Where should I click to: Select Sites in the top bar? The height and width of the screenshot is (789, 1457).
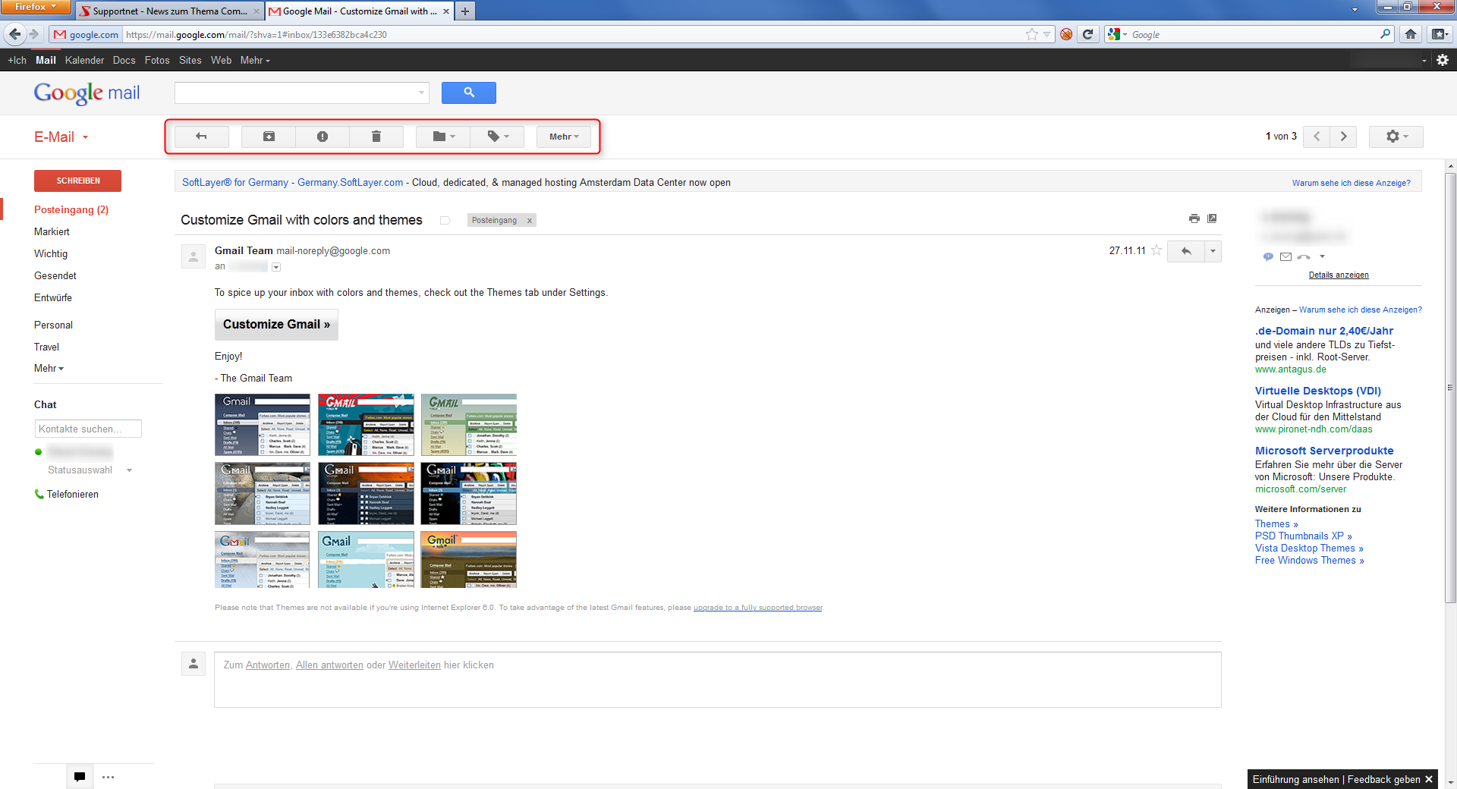190,60
